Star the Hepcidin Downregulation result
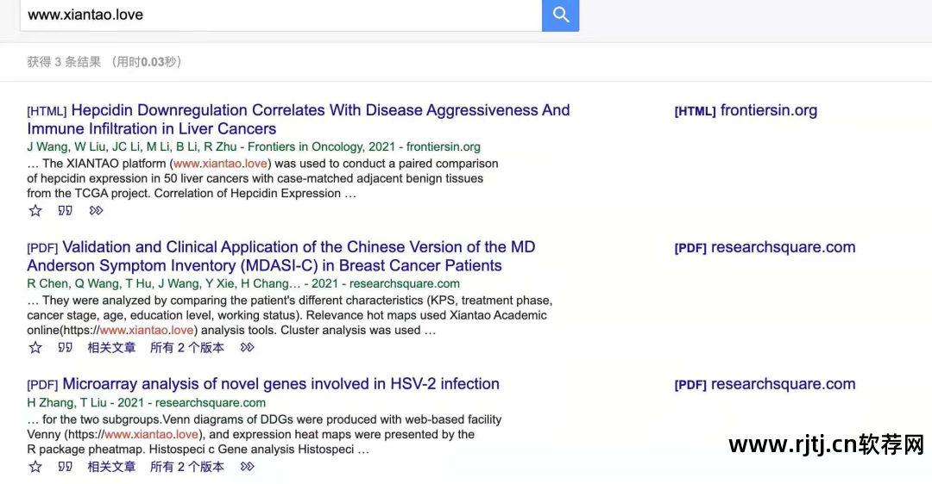Screen dimensions: 932x484 coord(35,211)
